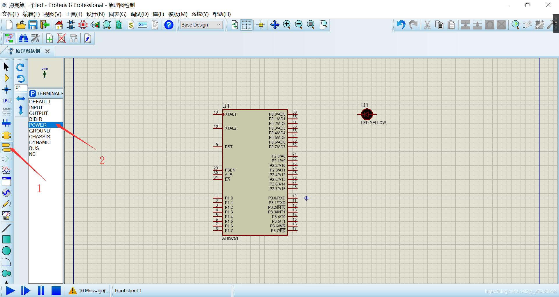Pause the simulation

coord(41,291)
